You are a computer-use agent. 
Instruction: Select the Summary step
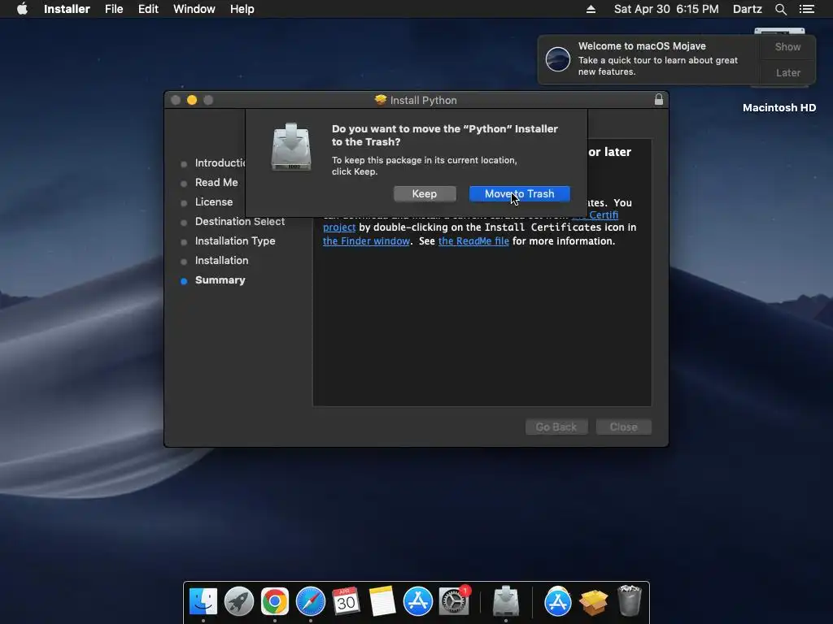220,280
